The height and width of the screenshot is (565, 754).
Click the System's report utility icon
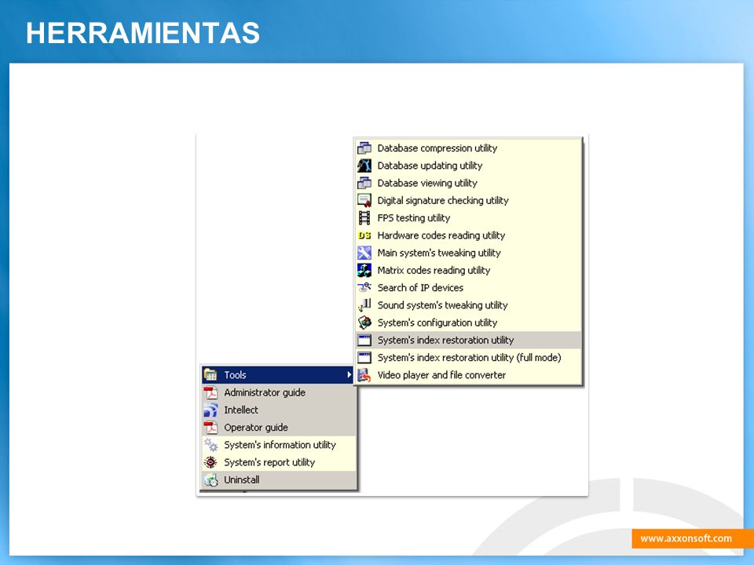pyautogui.click(x=210, y=462)
